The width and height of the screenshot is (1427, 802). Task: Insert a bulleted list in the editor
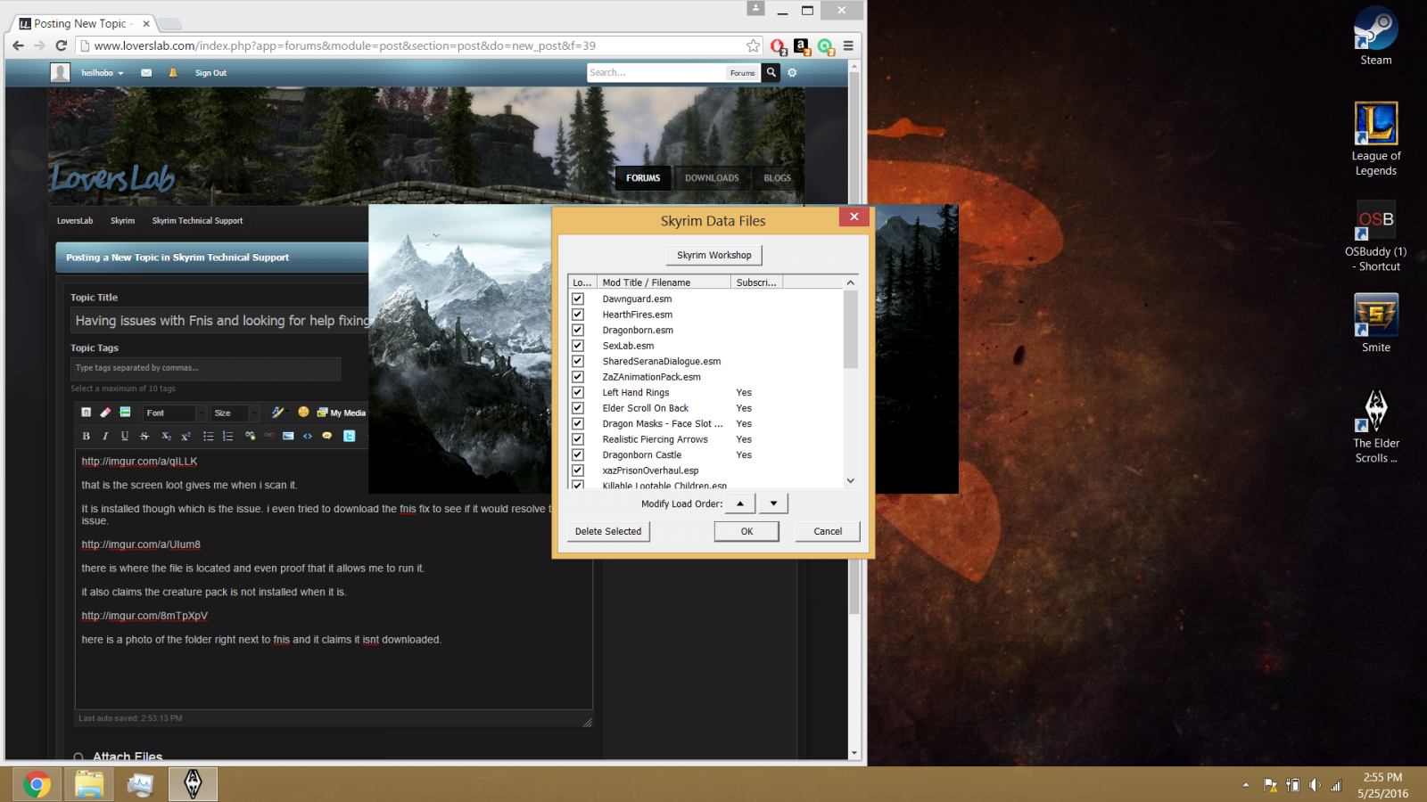click(208, 436)
